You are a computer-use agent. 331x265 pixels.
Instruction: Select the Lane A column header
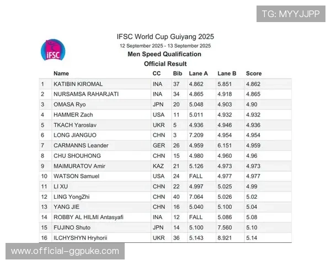(x=198, y=73)
